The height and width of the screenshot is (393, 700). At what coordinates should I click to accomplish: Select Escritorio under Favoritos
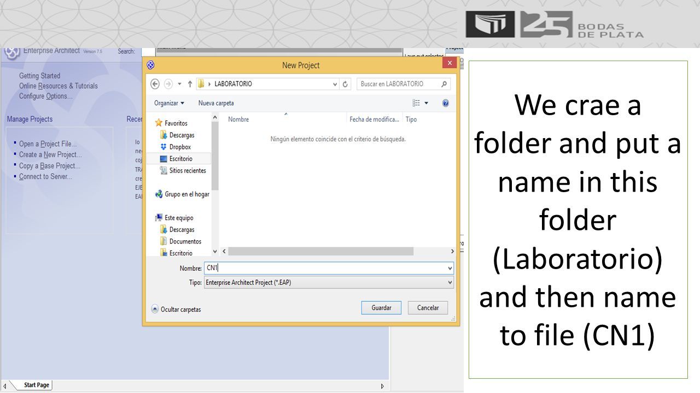click(x=180, y=159)
